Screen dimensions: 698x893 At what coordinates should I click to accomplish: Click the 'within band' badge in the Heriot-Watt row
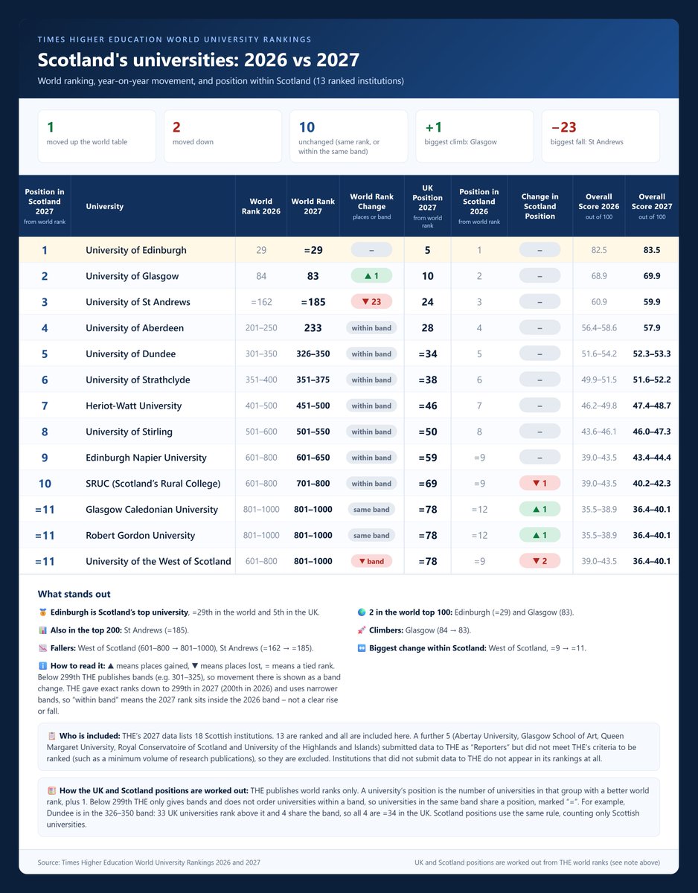(x=371, y=406)
